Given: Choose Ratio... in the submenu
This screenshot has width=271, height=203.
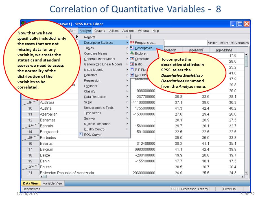Looking at the screenshot, I should point(139,64).
